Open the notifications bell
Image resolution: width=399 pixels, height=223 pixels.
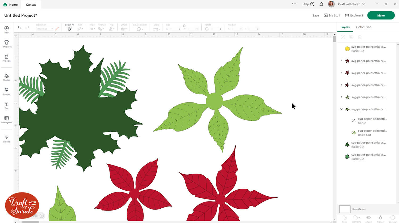pyautogui.click(x=321, y=4)
